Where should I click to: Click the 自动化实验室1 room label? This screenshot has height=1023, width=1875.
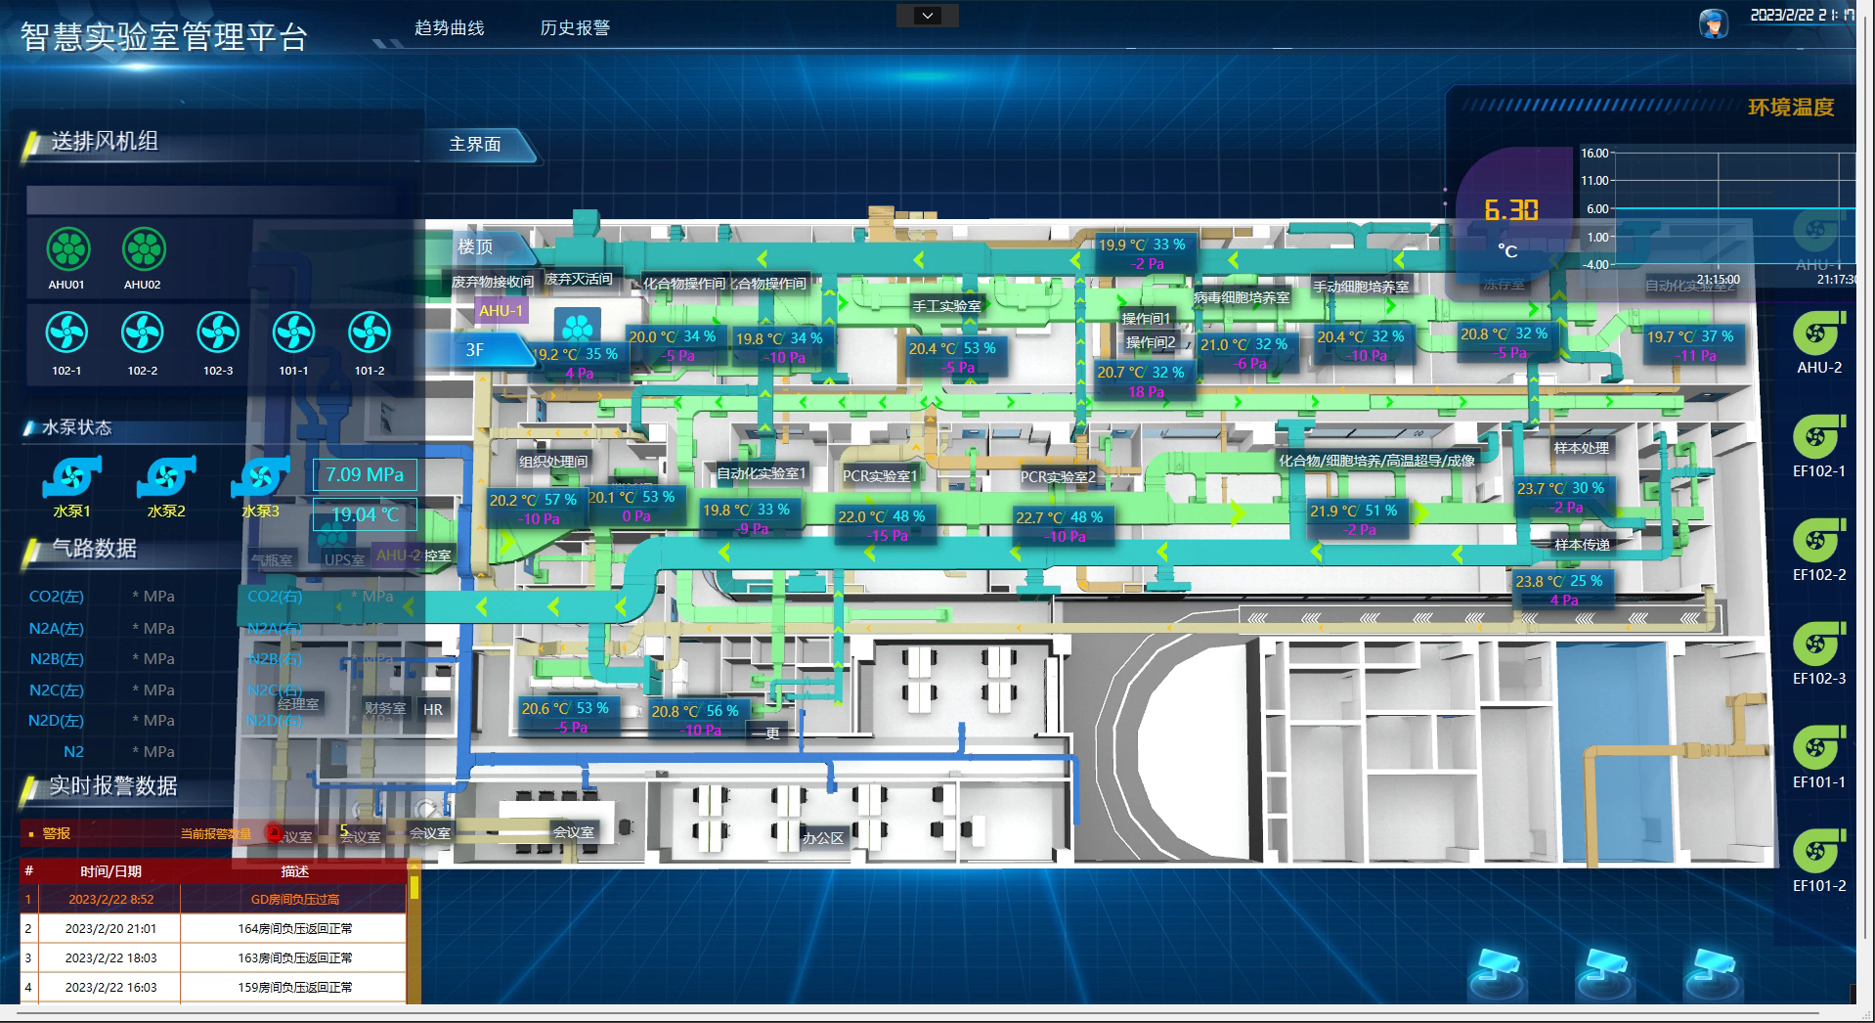(762, 473)
